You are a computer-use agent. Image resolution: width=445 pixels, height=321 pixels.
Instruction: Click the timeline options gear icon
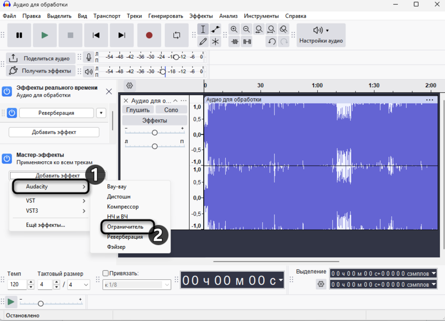pos(129,85)
